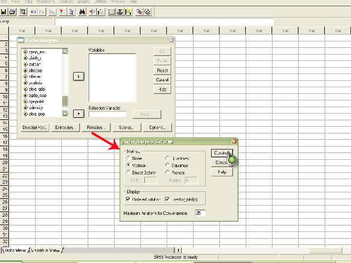
Task: Switch to the Variable View tab
Action: pos(44,250)
